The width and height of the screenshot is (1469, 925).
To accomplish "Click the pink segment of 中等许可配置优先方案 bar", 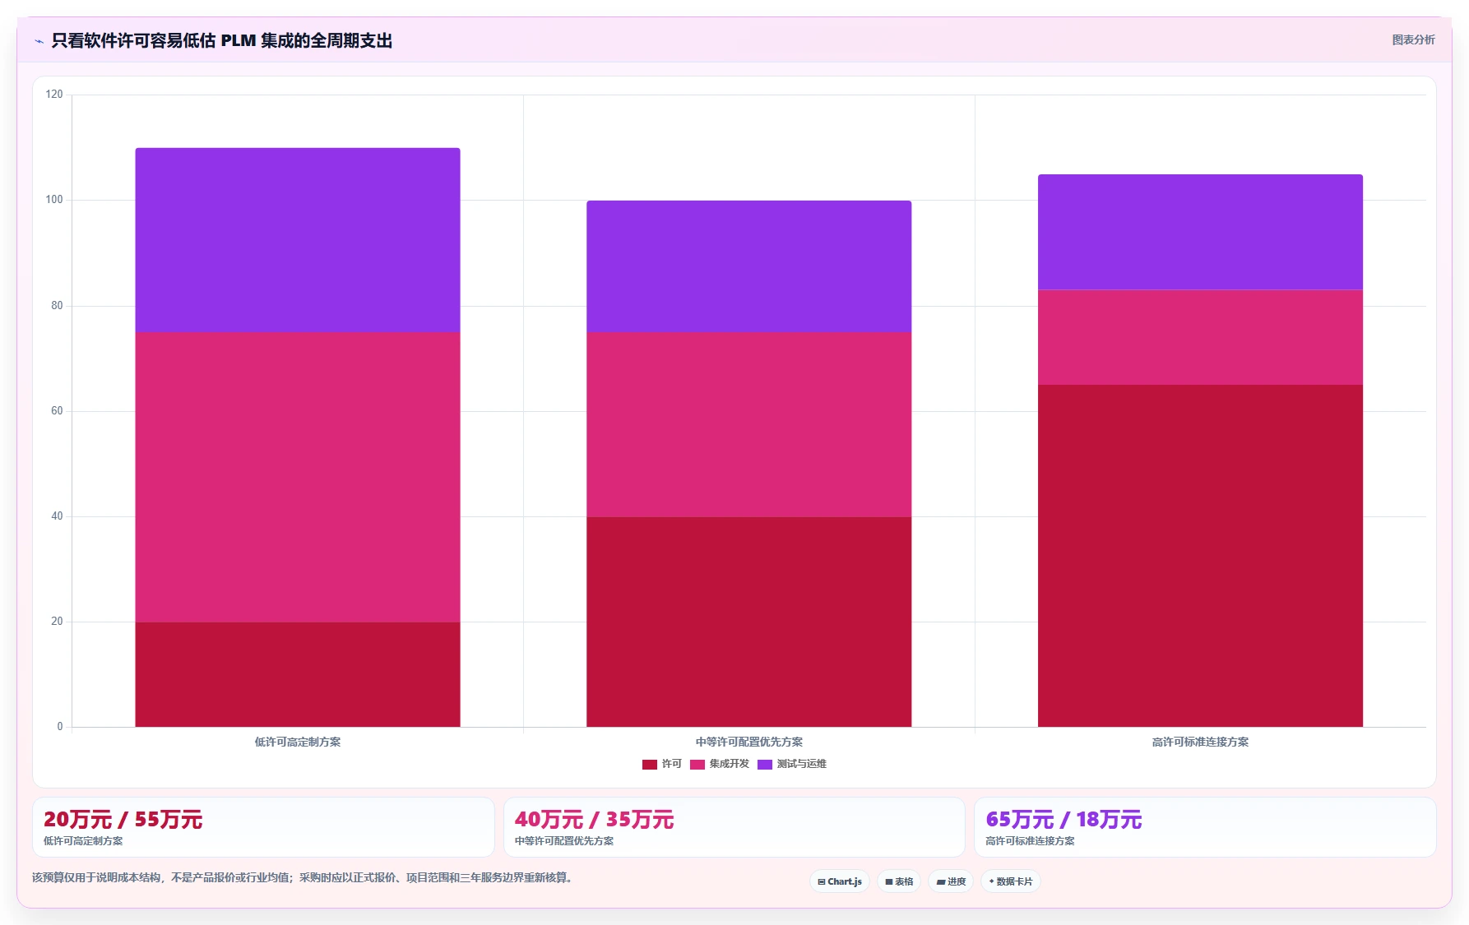I will [748, 424].
